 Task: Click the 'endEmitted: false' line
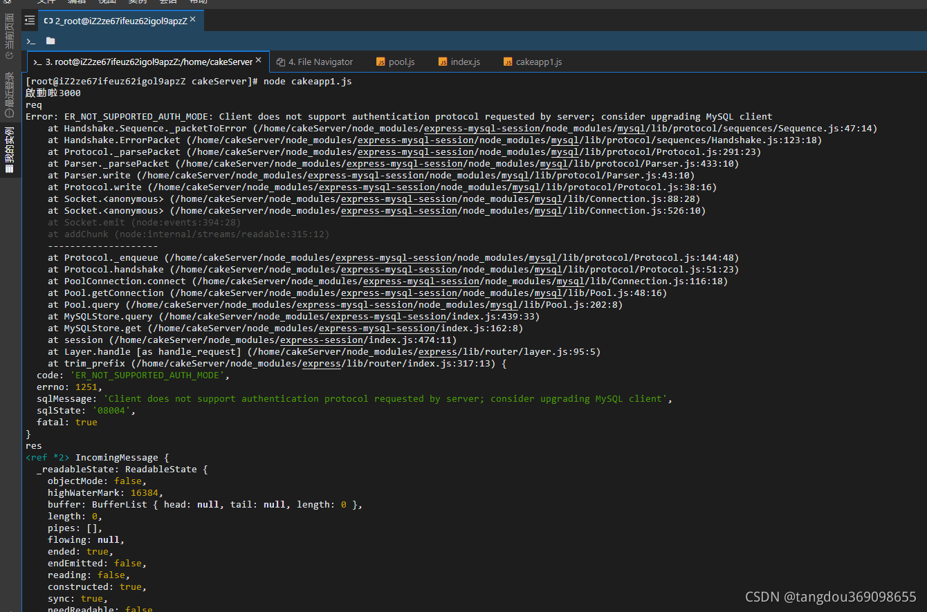pyautogui.click(x=98, y=564)
